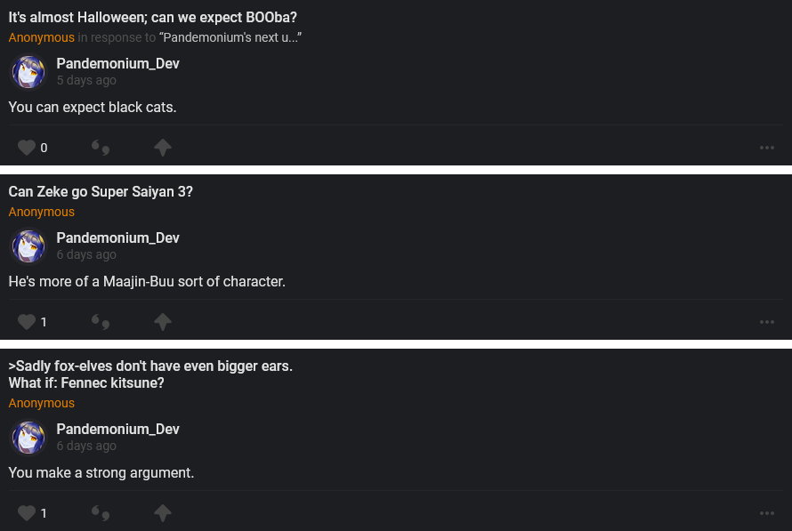
Task: Share the Maajin-Buu answer
Action: pyautogui.click(x=163, y=322)
